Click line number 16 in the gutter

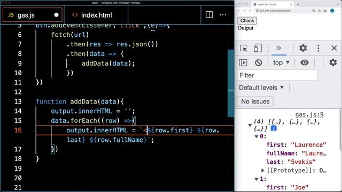(x=18, y=130)
